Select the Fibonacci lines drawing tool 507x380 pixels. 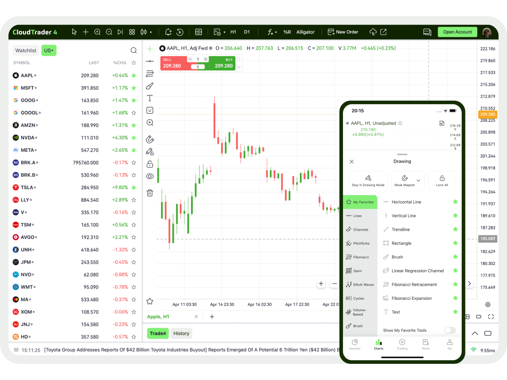(x=150, y=74)
